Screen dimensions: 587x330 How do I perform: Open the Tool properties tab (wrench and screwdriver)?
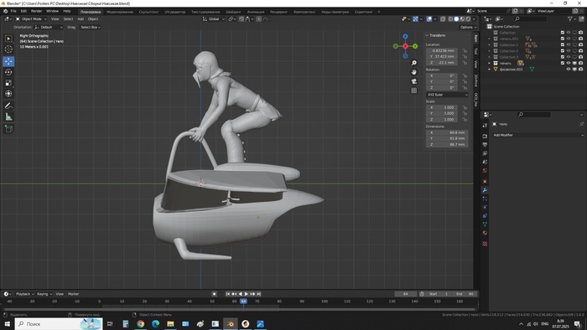[485, 126]
